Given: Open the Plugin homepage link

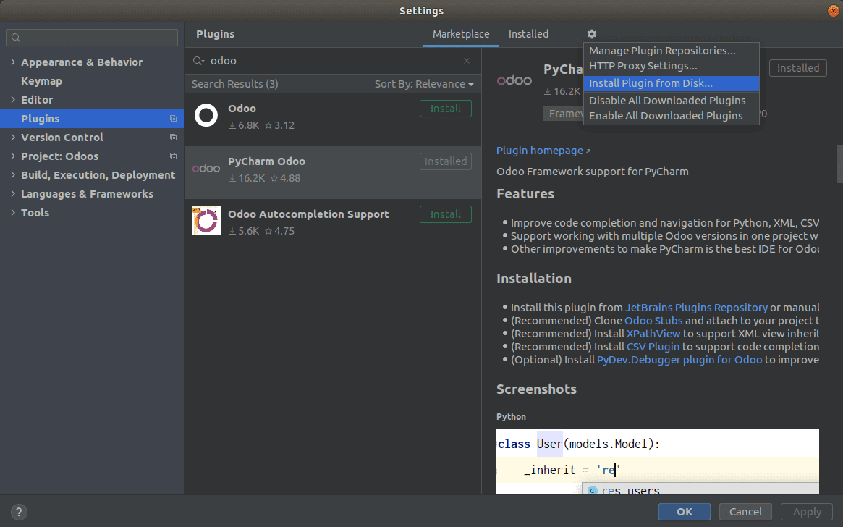Looking at the screenshot, I should coord(539,151).
